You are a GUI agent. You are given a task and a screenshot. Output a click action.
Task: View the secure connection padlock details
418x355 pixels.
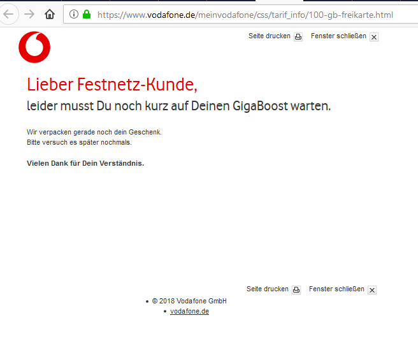(x=87, y=14)
